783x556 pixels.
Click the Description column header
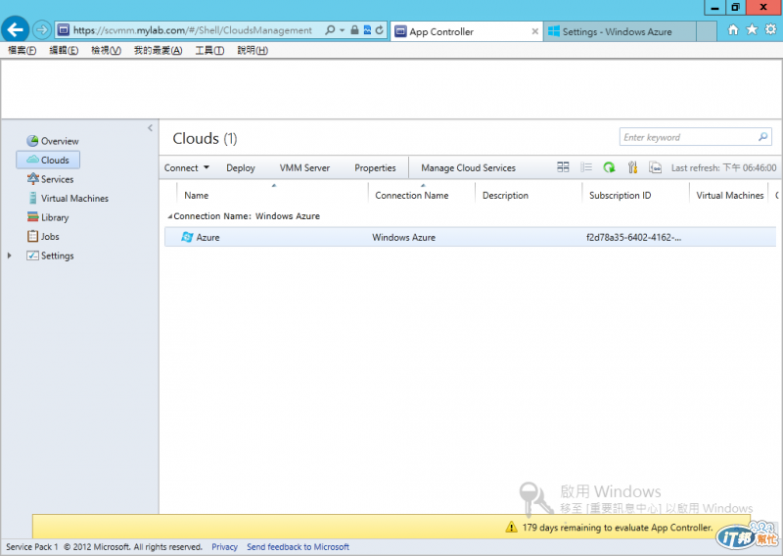coord(505,196)
